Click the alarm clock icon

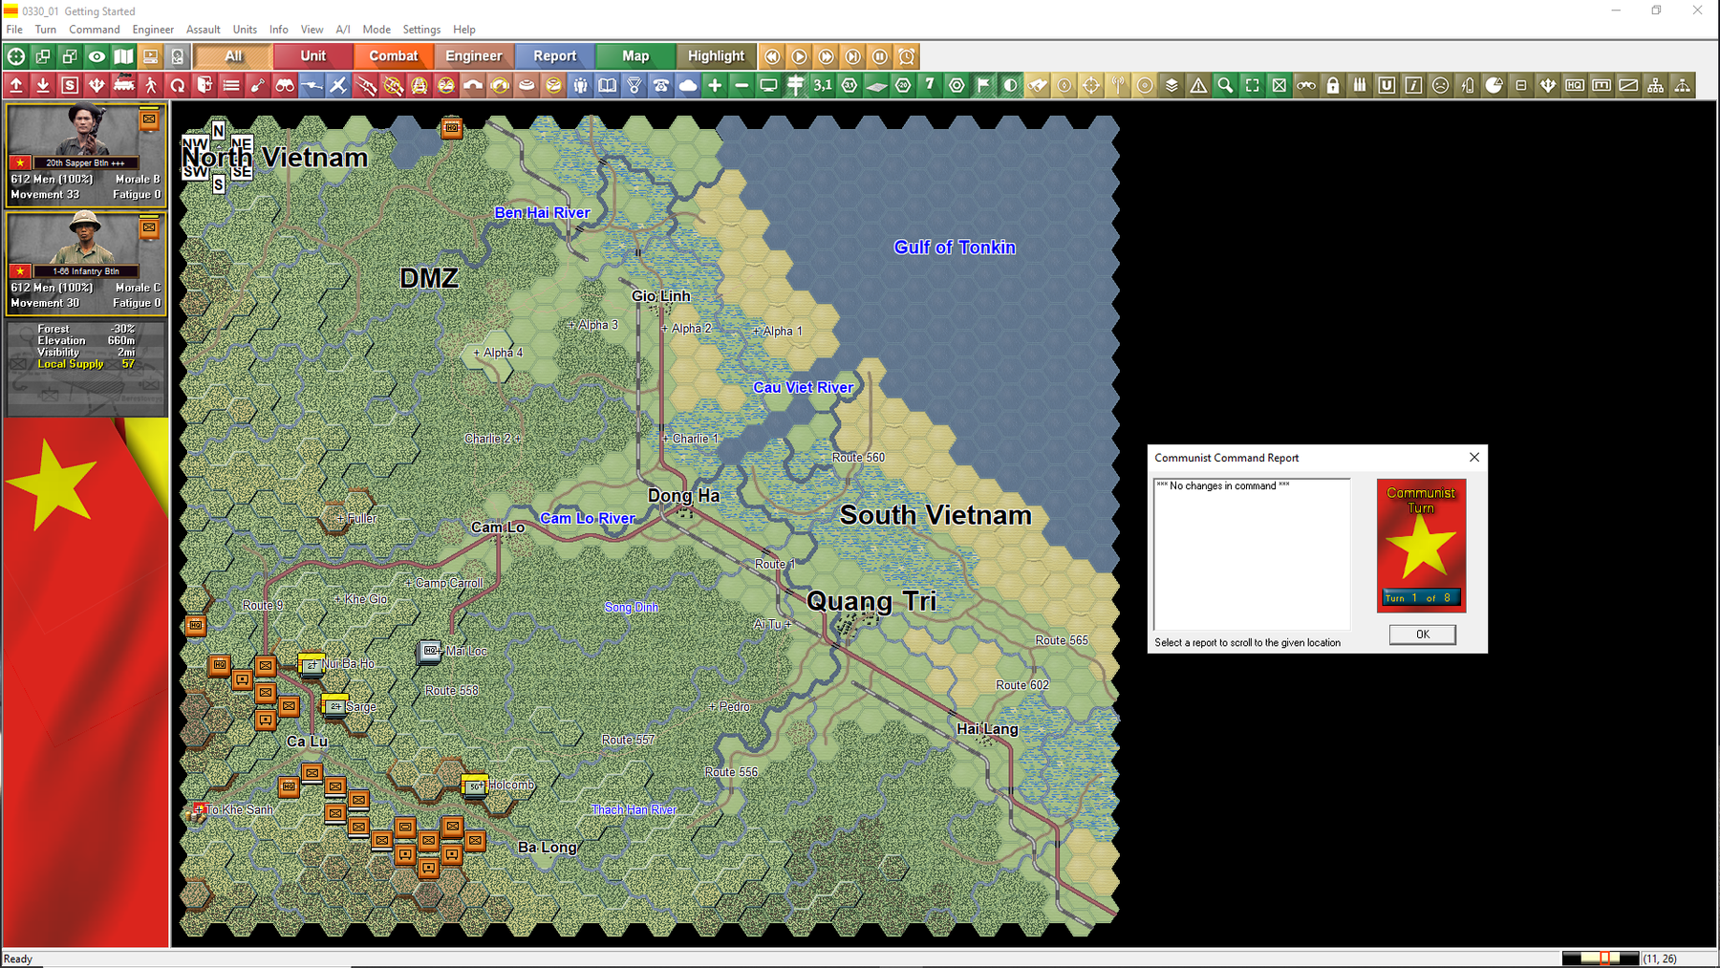pyautogui.click(x=906, y=56)
